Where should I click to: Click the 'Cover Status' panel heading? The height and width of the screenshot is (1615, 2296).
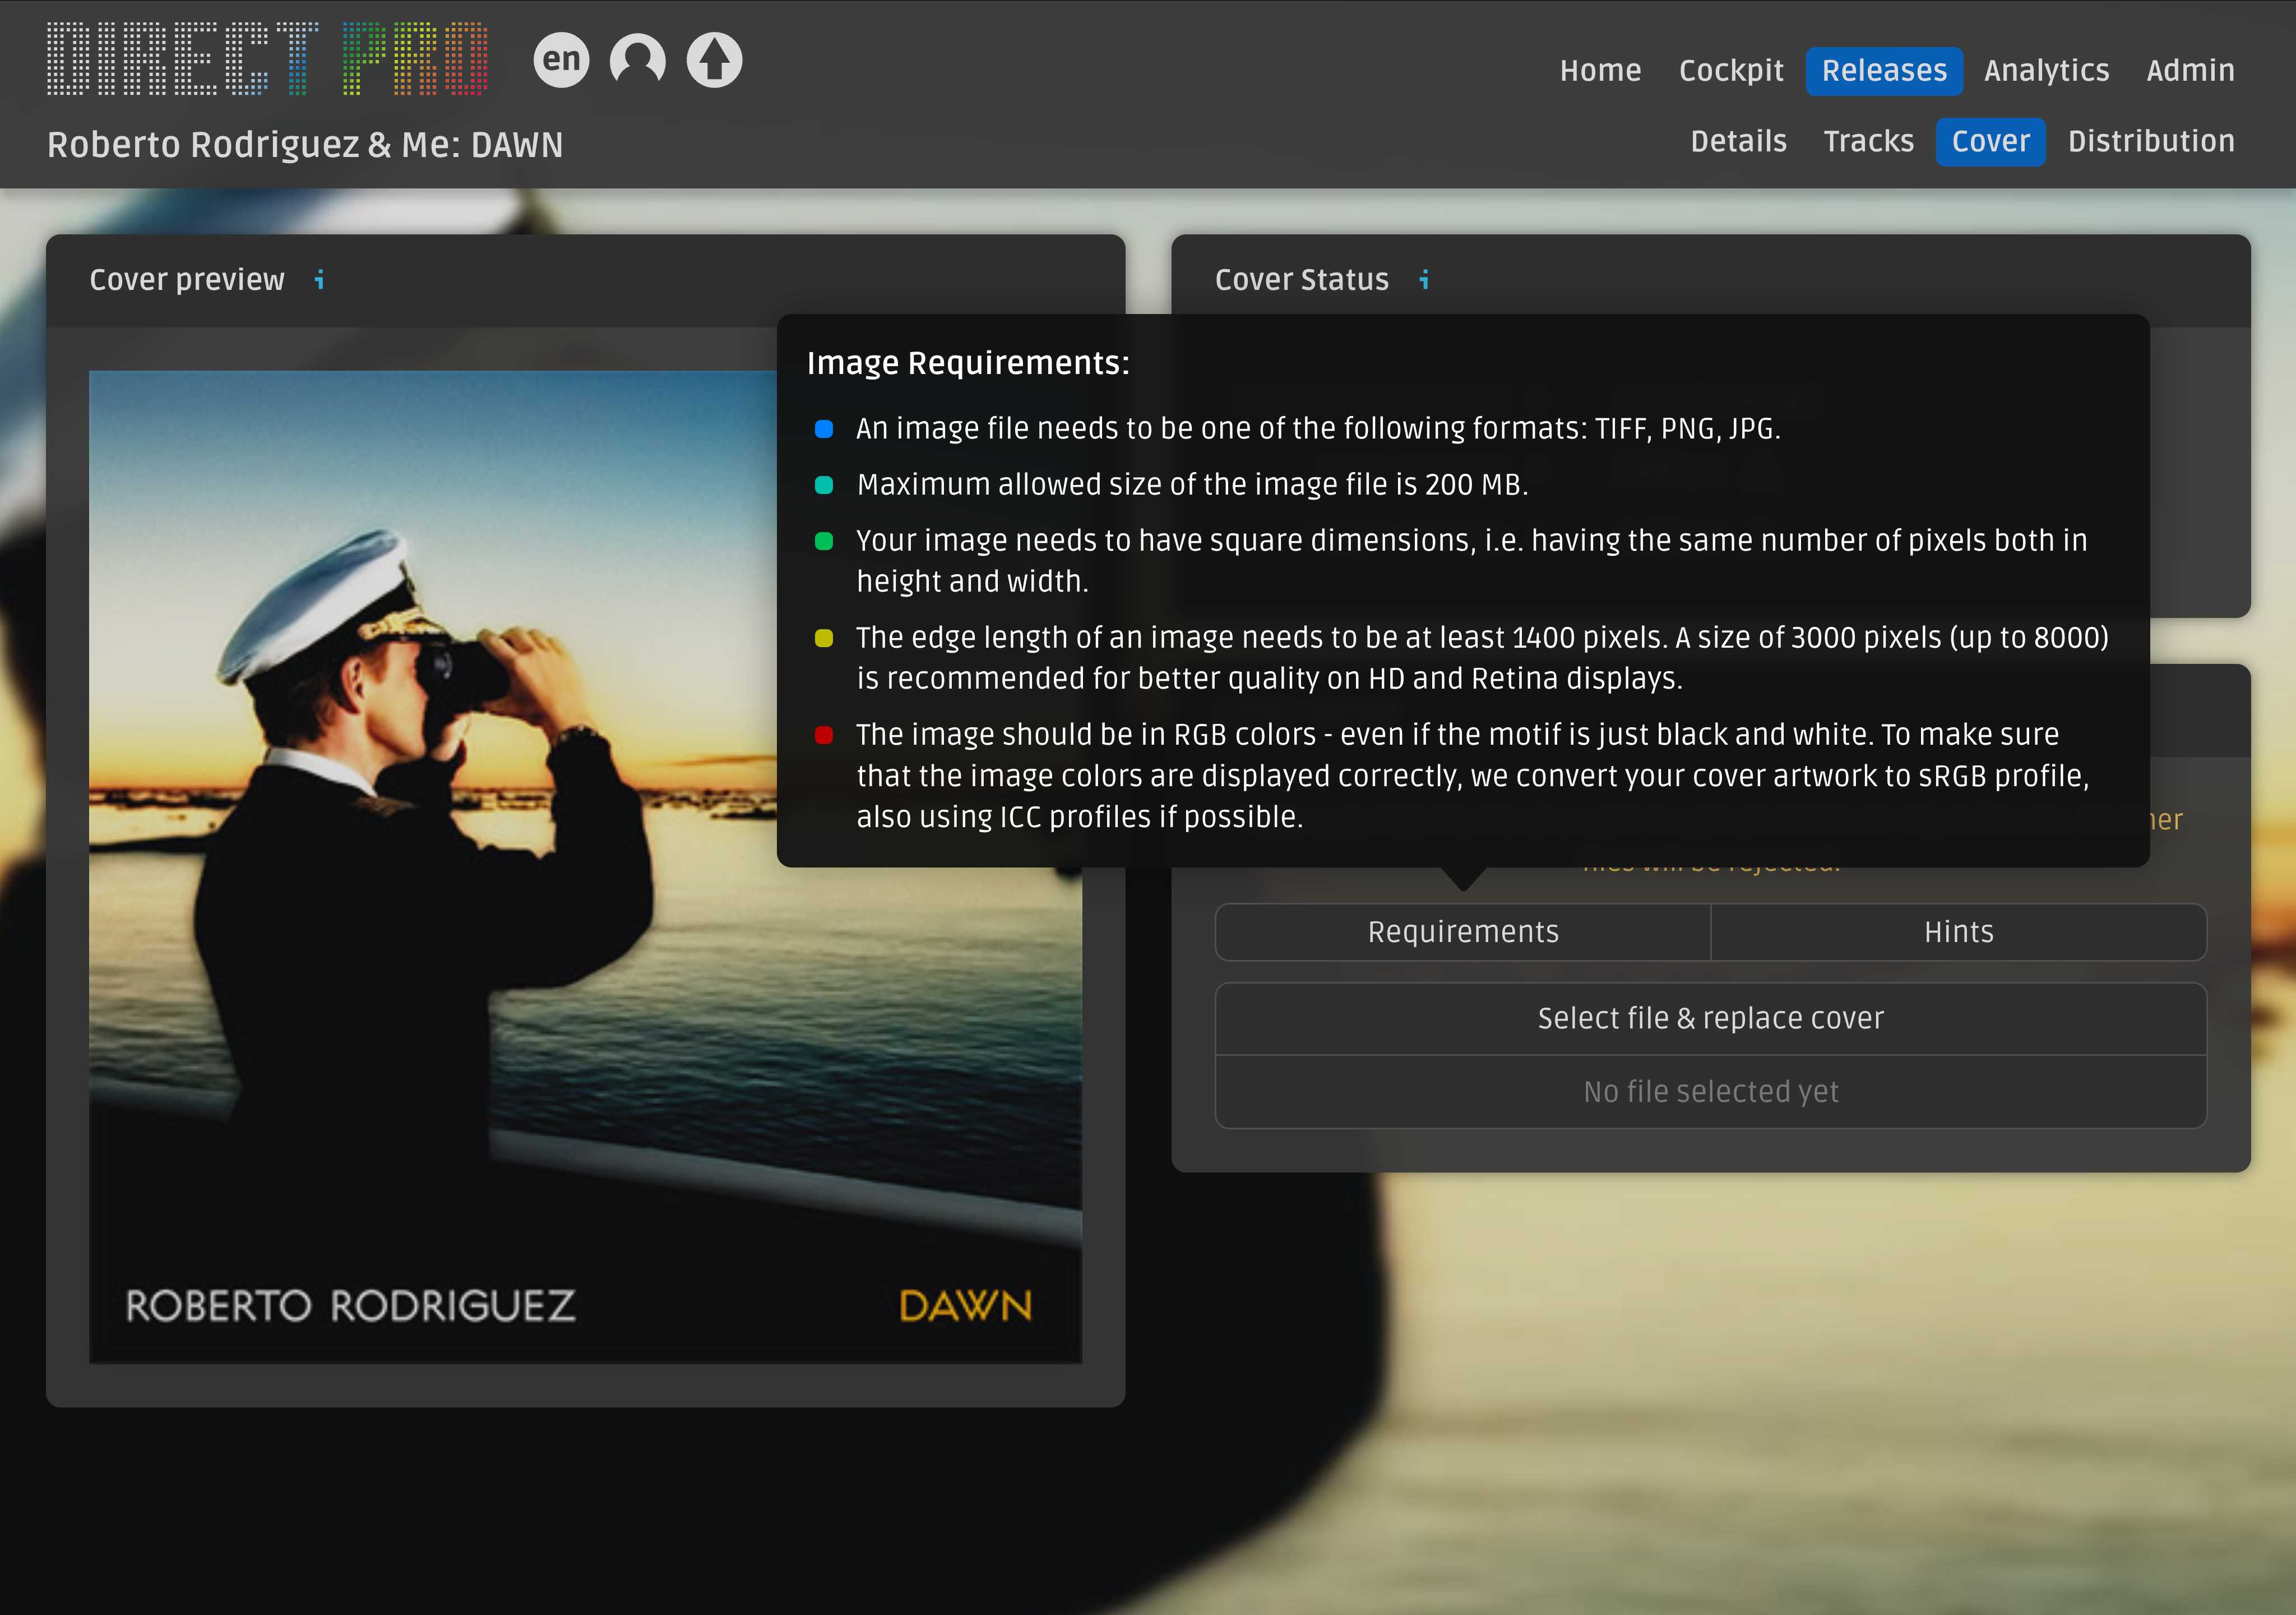1301,280
